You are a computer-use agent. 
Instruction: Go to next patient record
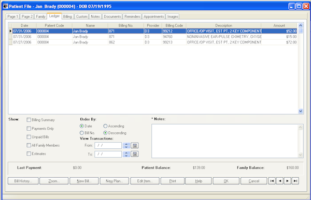coord(287,181)
